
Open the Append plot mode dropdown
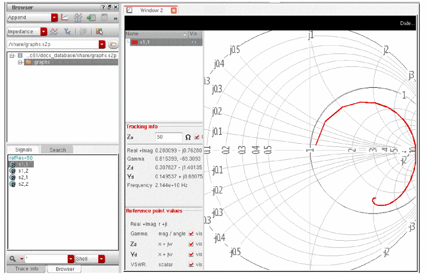54,17
